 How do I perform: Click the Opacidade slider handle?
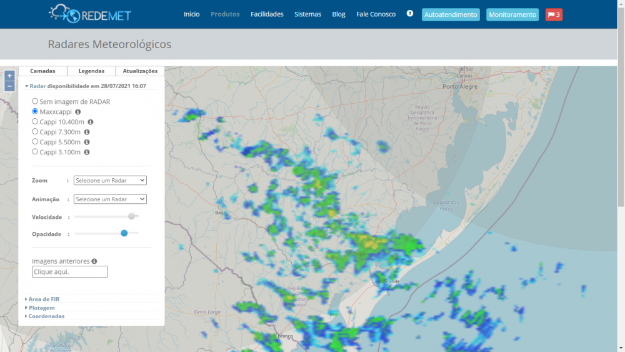point(124,233)
